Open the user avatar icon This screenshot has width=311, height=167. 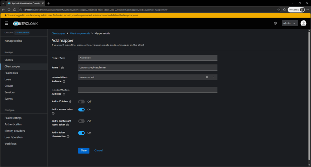[x=304, y=23]
